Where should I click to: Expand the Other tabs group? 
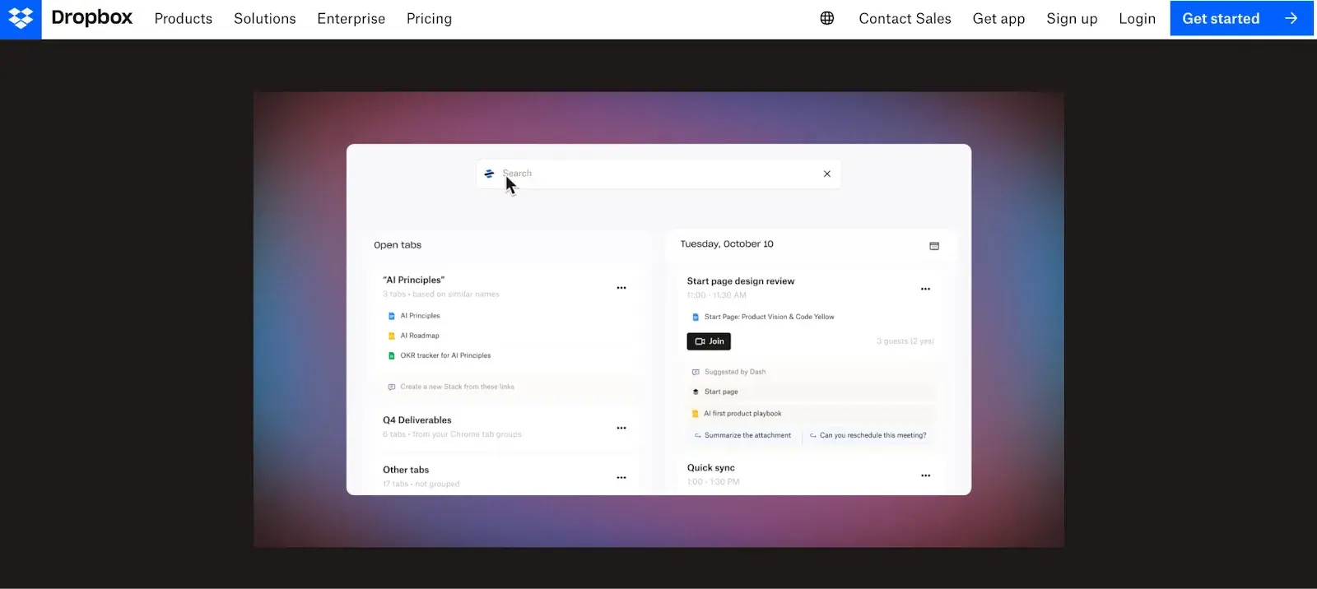click(x=406, y=470)
